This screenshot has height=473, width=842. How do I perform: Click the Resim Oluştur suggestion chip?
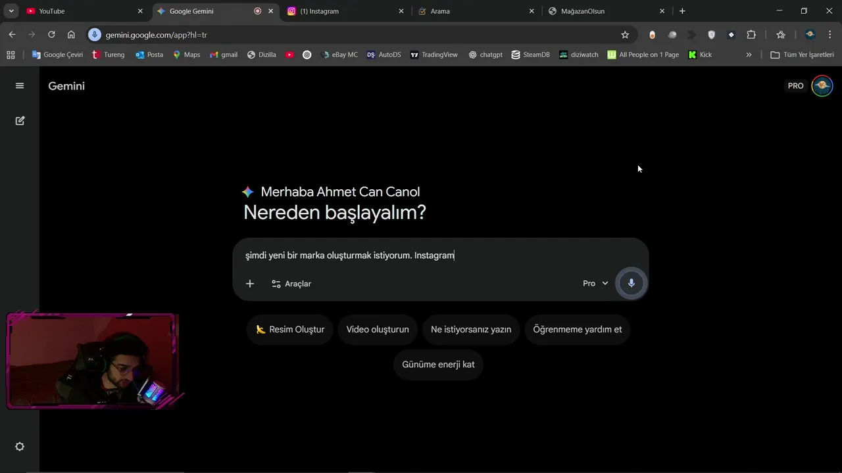(x=290, y=329)
